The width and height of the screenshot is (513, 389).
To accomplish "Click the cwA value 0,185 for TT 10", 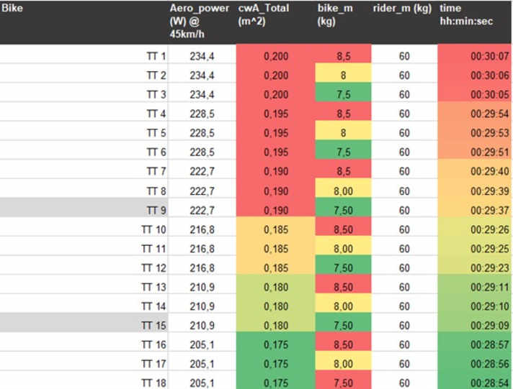I will 276,229.
